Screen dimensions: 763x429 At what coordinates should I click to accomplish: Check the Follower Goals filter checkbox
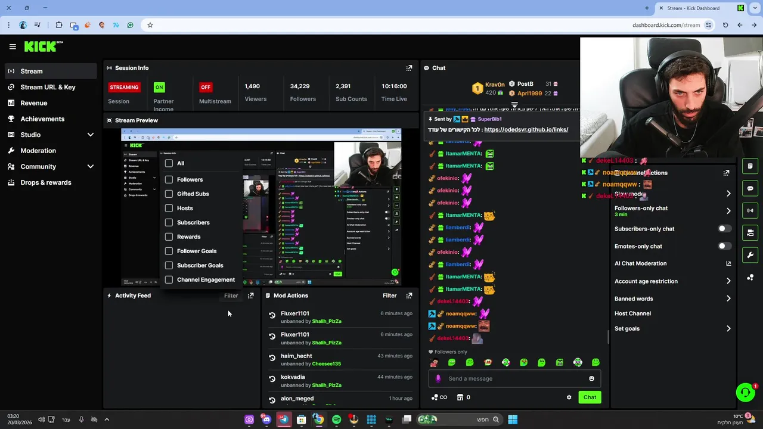pos(169,251)
